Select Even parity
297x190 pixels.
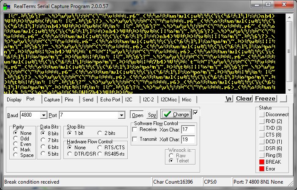22,144
